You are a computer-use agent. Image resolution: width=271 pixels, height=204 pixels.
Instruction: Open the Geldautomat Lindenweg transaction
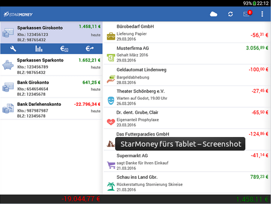[x=187, y=76]
